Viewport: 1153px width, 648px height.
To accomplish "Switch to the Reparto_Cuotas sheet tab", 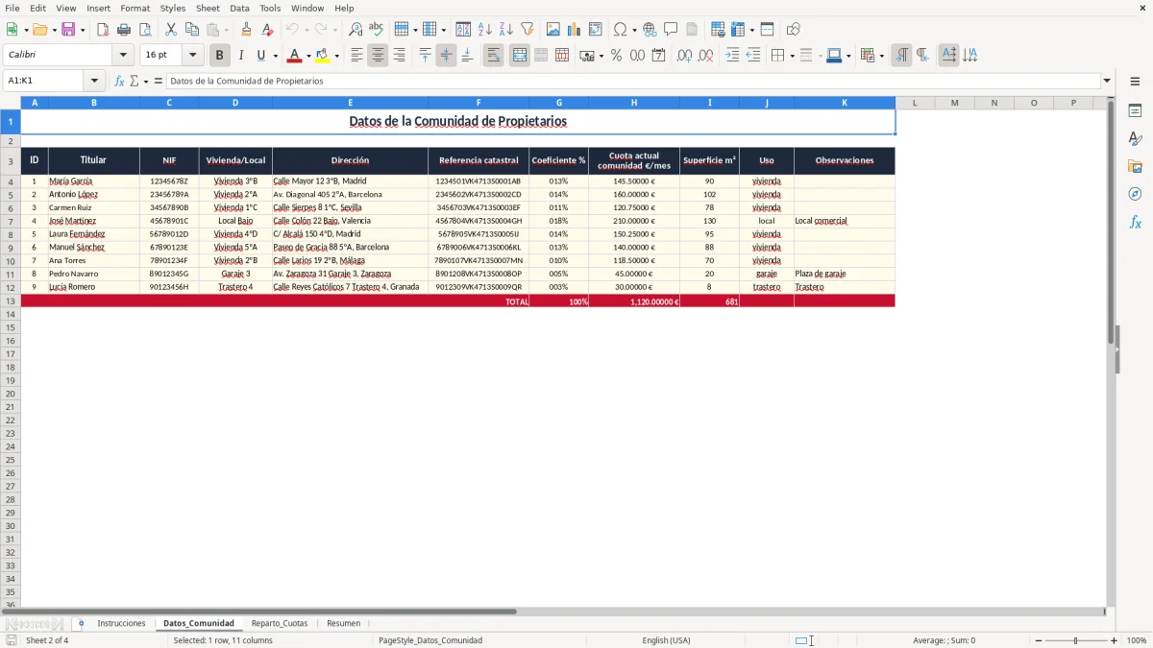I will (x=280, y=623).
